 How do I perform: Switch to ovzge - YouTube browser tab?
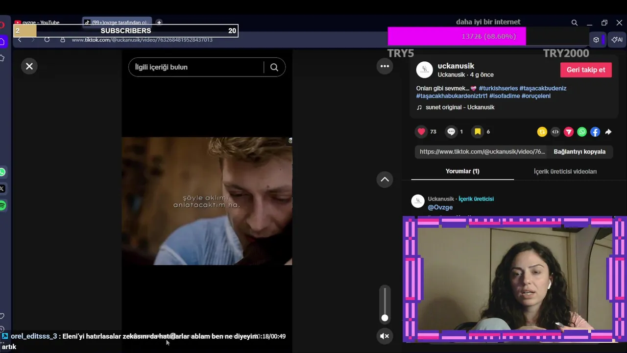click(42, 23)
